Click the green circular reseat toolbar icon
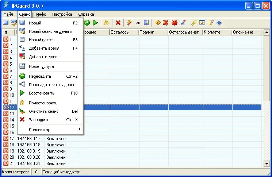The image size is (272, 177). pyautogui.click(x=87, y=23)
